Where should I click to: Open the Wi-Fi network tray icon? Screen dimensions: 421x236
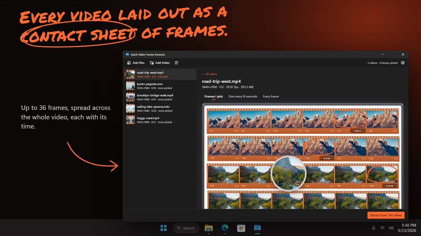point(382,228)
